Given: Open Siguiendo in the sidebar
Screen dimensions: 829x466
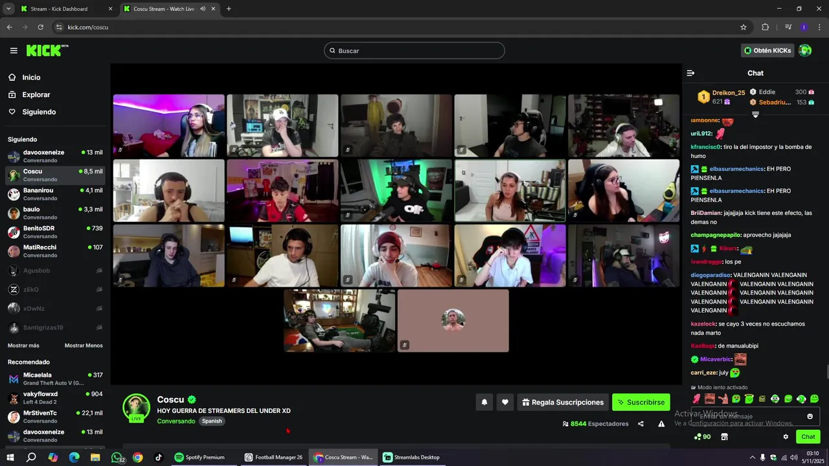Looking at the screenshot, I should [x=32, y=112].
